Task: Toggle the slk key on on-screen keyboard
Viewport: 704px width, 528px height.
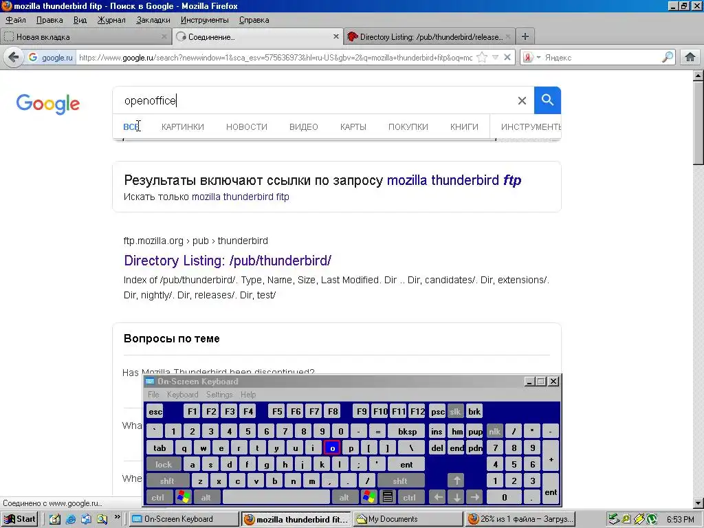Action: (455, 411)
